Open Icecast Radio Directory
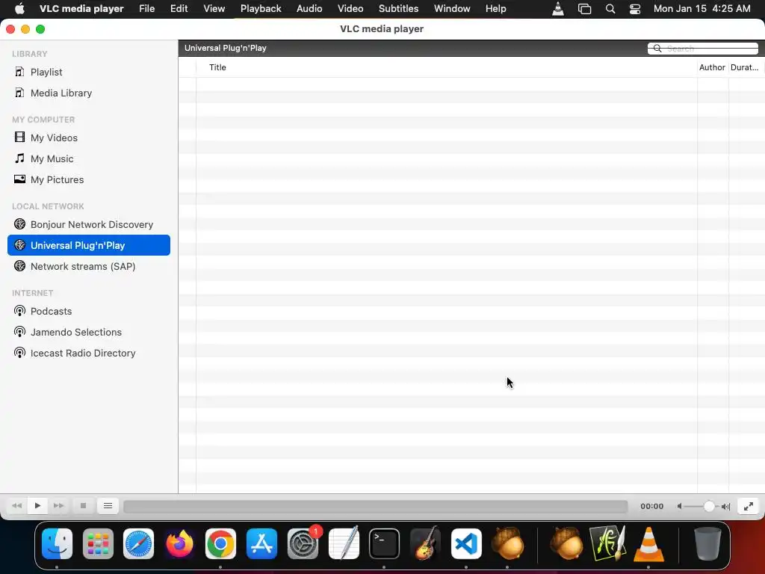The image size is (765, 574). 83,354
